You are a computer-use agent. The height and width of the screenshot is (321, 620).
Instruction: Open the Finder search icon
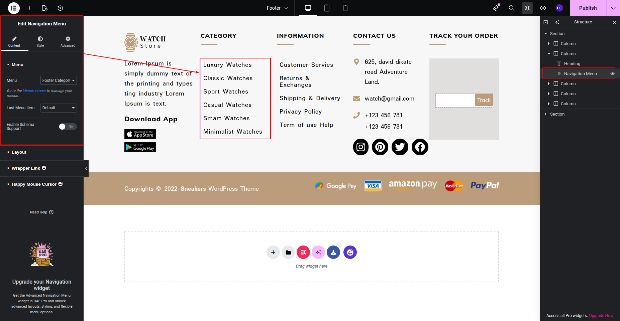point(511,8)
